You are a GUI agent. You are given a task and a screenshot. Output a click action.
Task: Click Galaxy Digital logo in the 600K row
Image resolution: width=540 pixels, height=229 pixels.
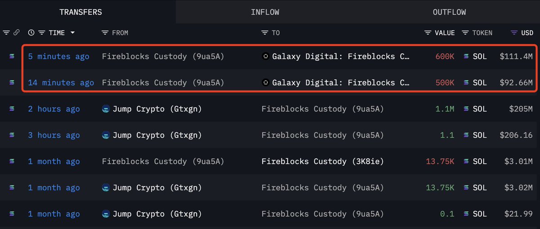click(x=265, y=56)
